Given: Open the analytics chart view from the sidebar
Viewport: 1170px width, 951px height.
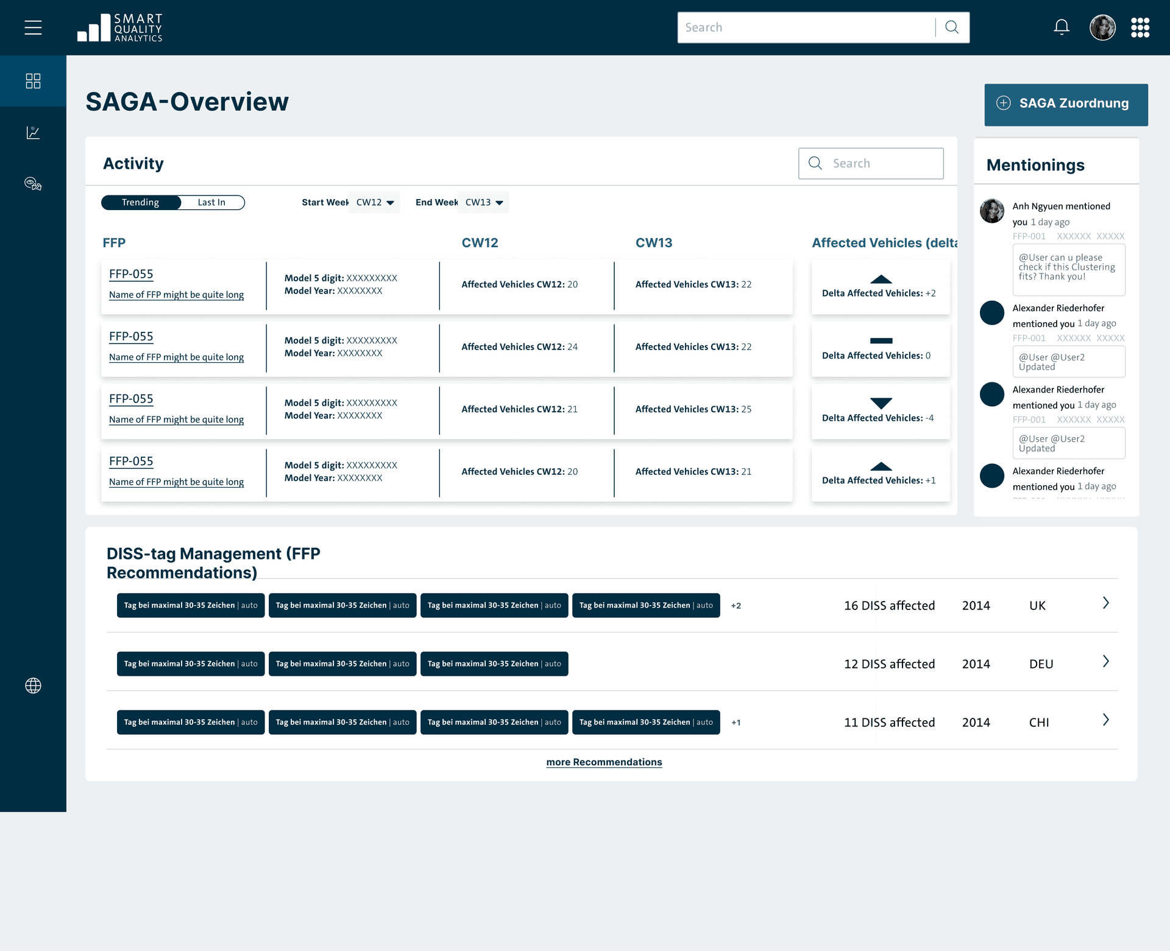Looking at the screenshot, I should coord(33,133).
